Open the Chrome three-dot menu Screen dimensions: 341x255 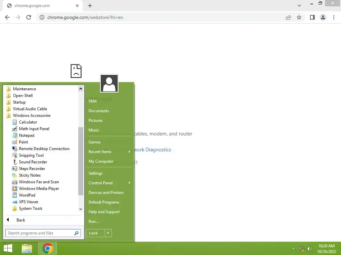click(334, 17)
